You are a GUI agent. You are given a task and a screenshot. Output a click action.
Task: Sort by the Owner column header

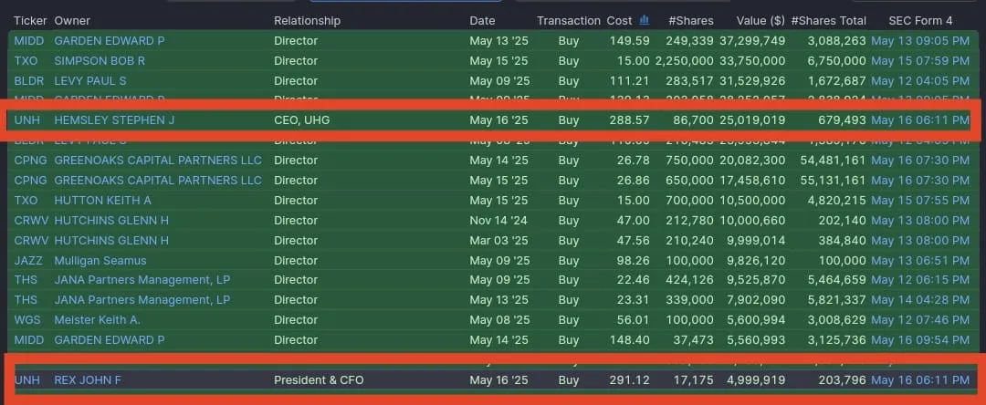tap(72, 21)
